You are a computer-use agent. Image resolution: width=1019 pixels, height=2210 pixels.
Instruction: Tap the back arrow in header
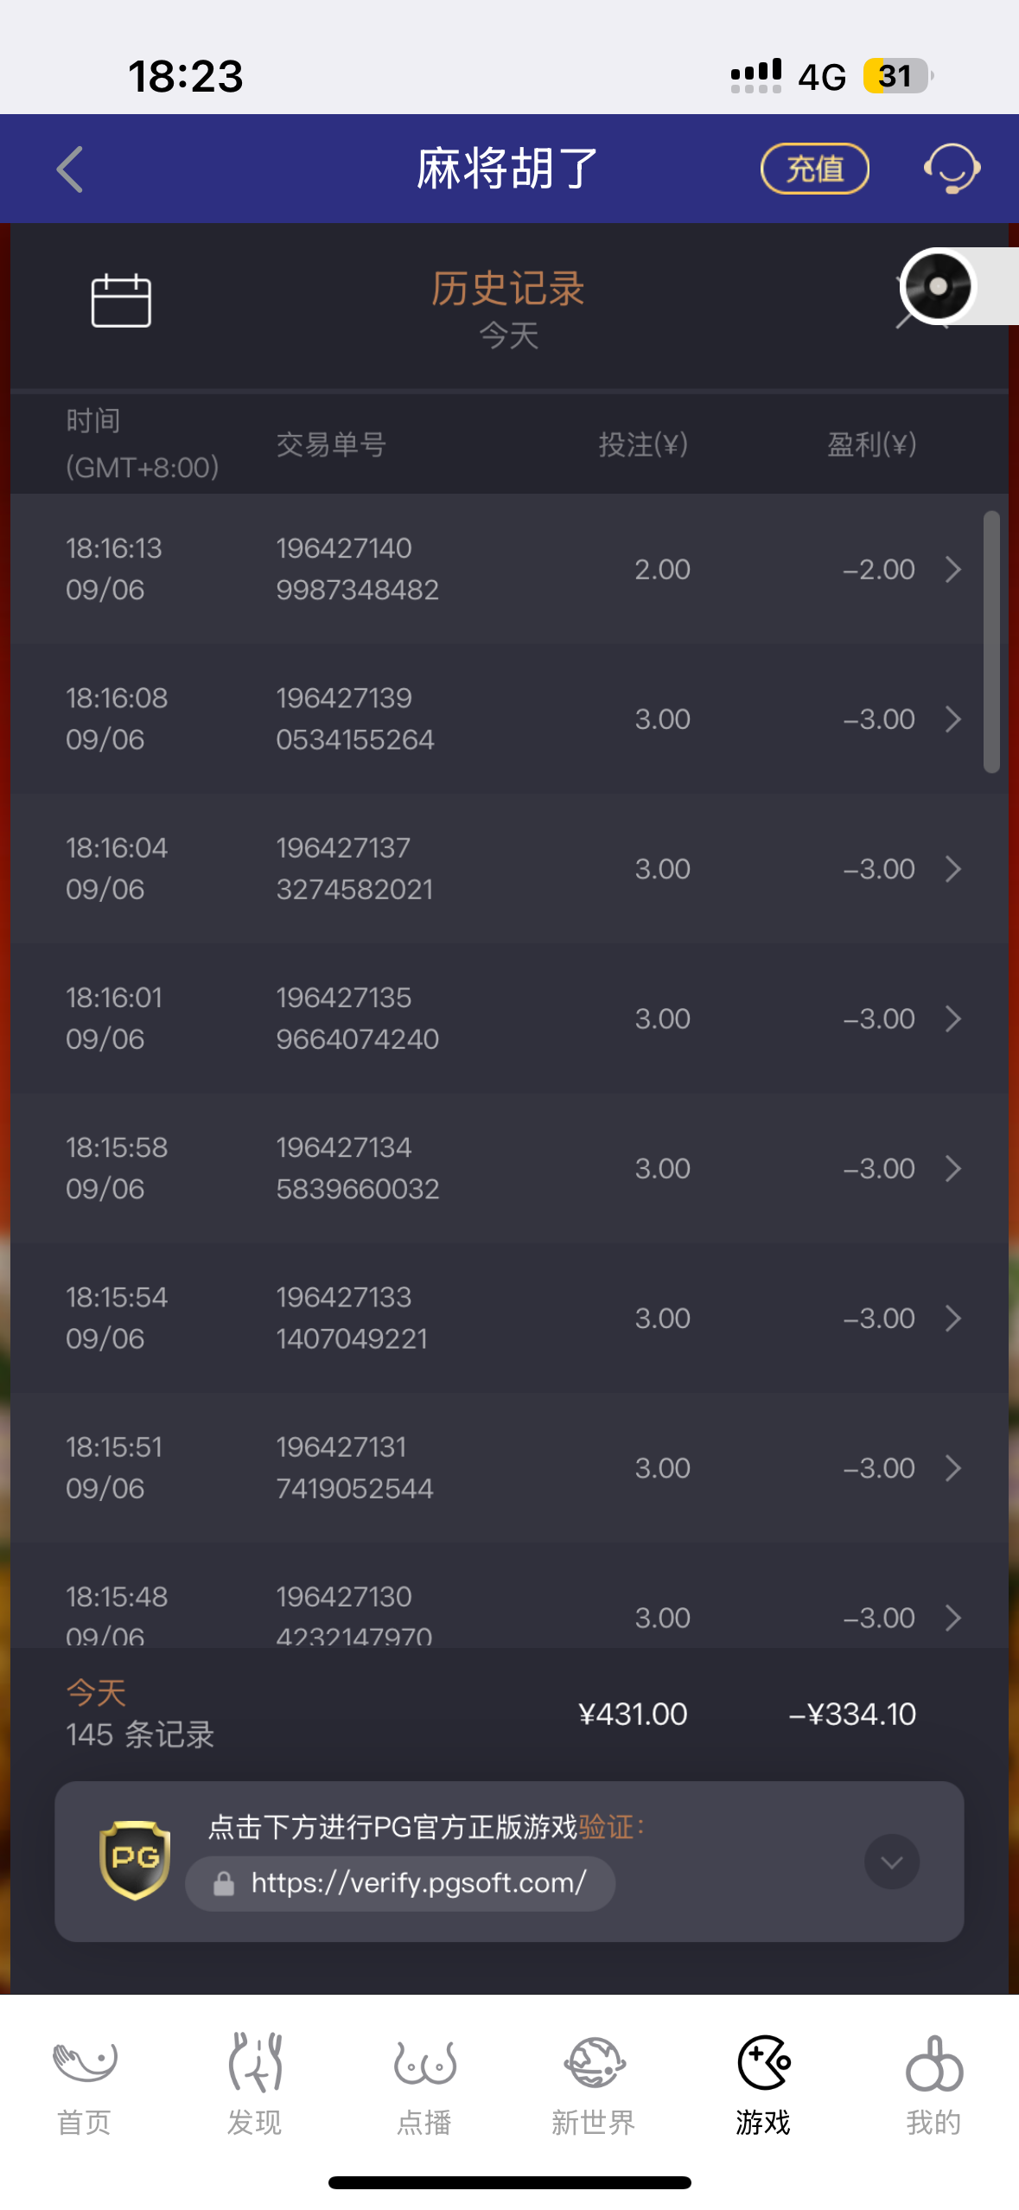point(71,169)
